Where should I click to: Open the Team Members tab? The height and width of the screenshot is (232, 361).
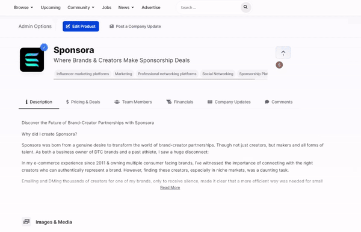(x=133, y=102)
